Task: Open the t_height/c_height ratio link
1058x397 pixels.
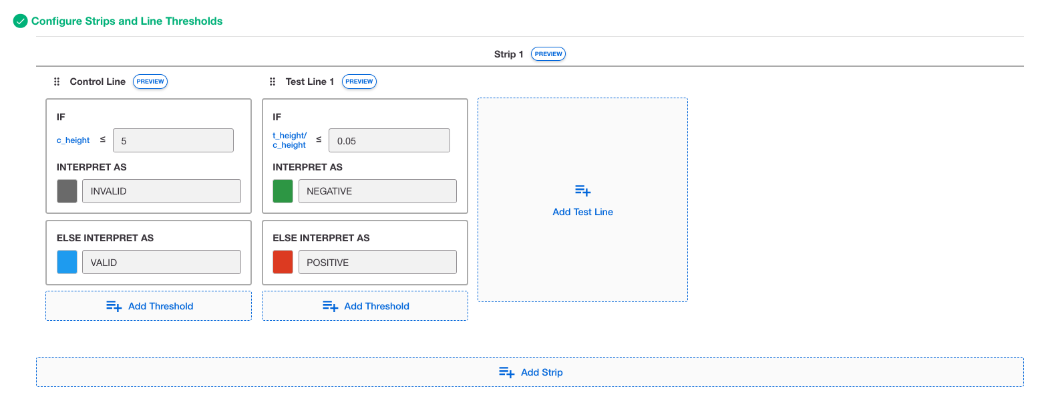Action: (289, 140)
